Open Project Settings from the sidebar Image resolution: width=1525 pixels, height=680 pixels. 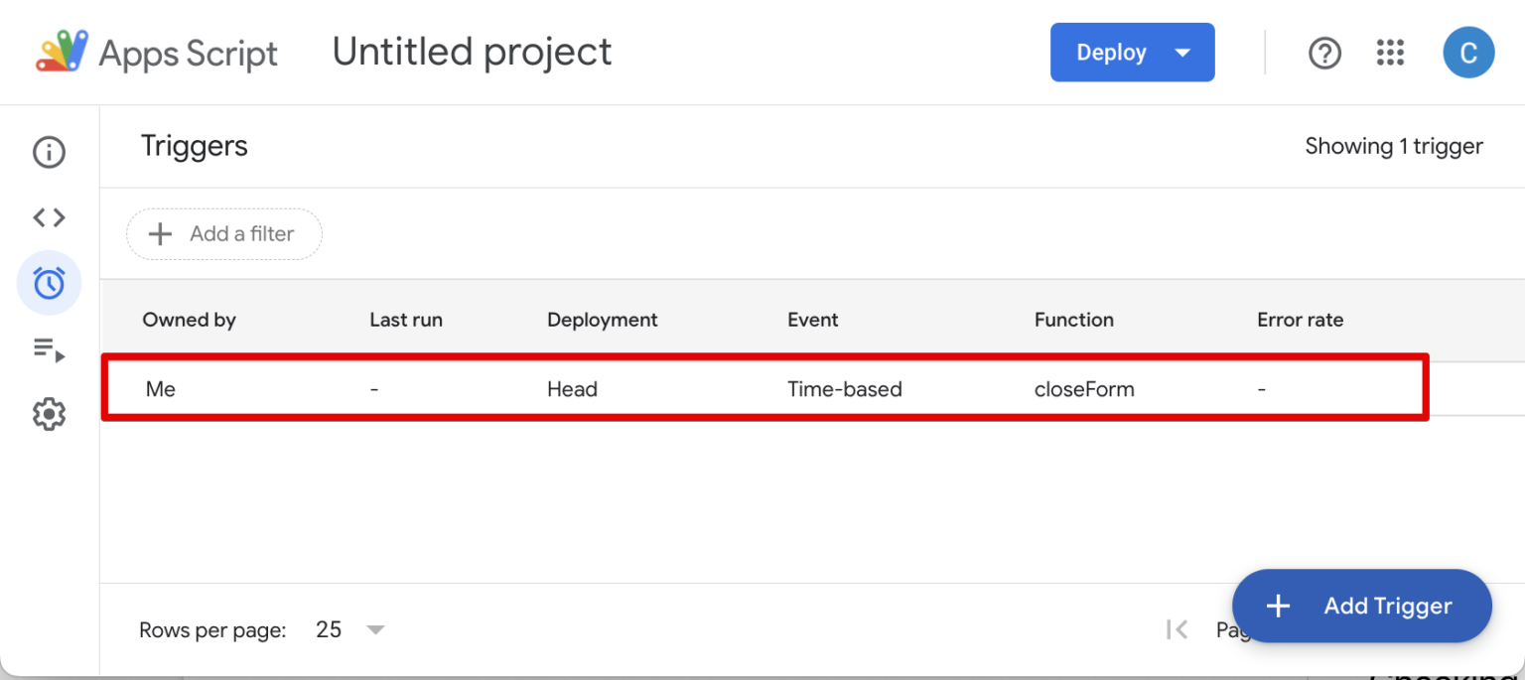[49, 414]
